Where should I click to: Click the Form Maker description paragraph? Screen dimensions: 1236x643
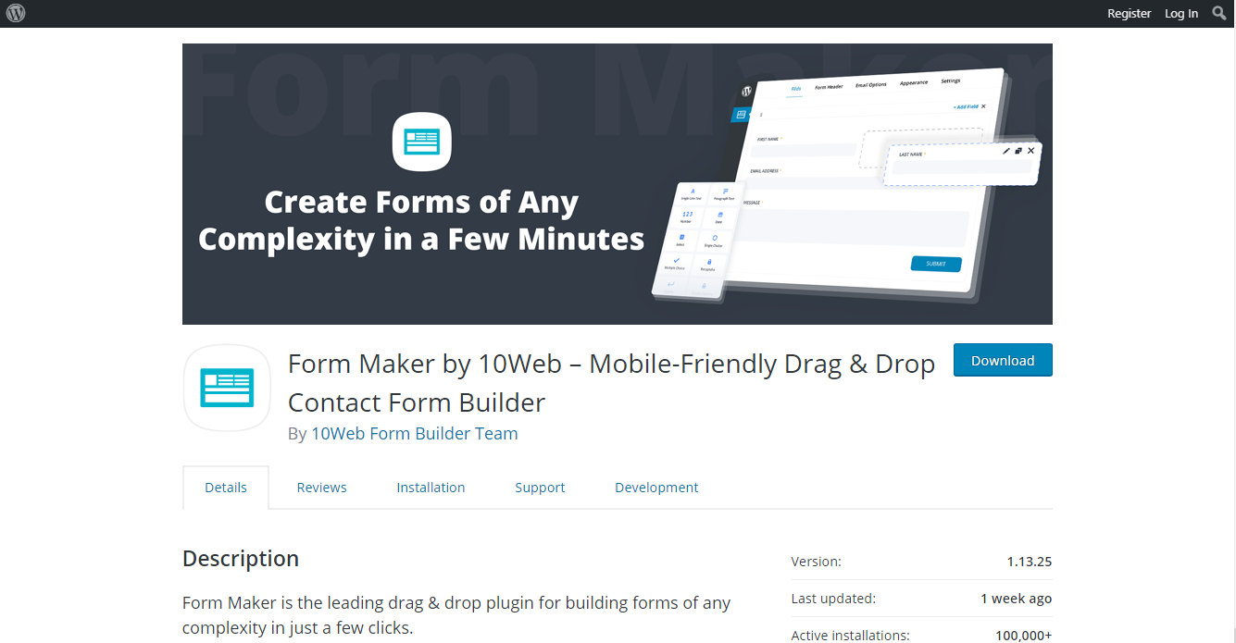[456, 615]
